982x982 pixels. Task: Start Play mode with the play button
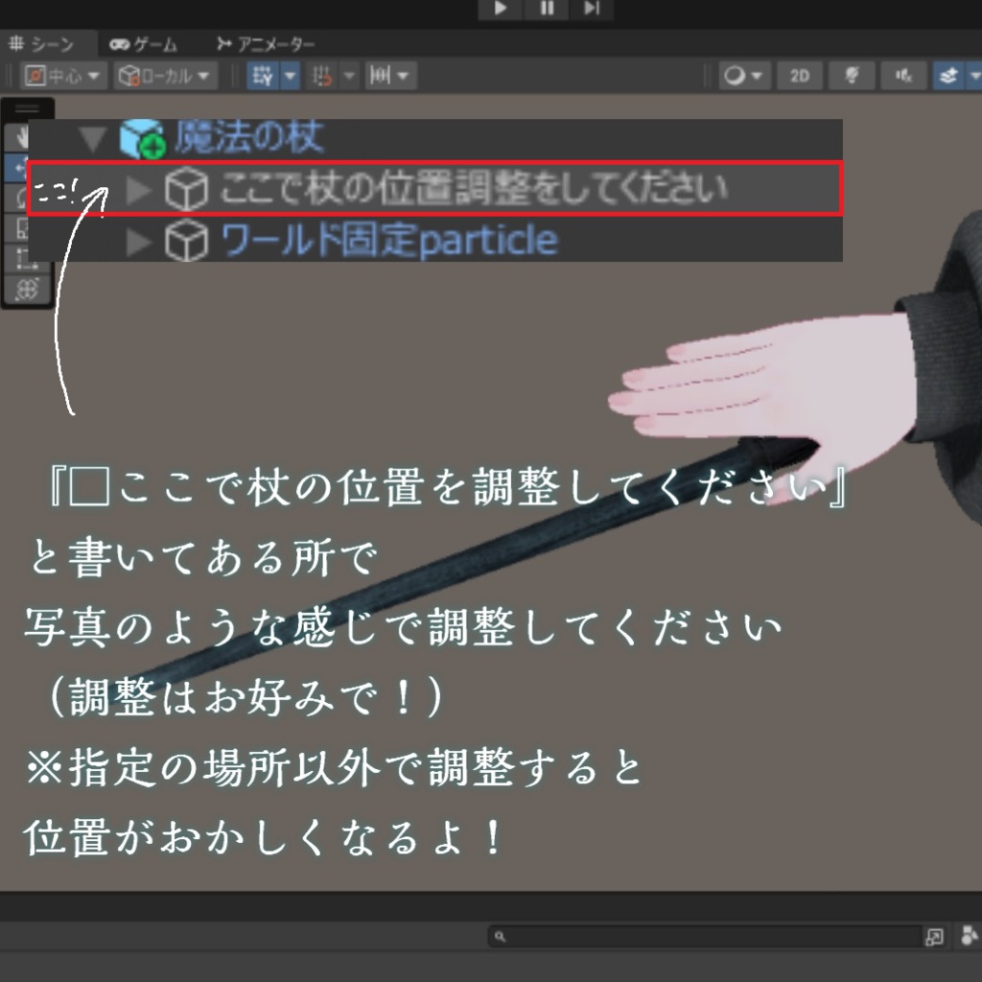tap(501, 9)
